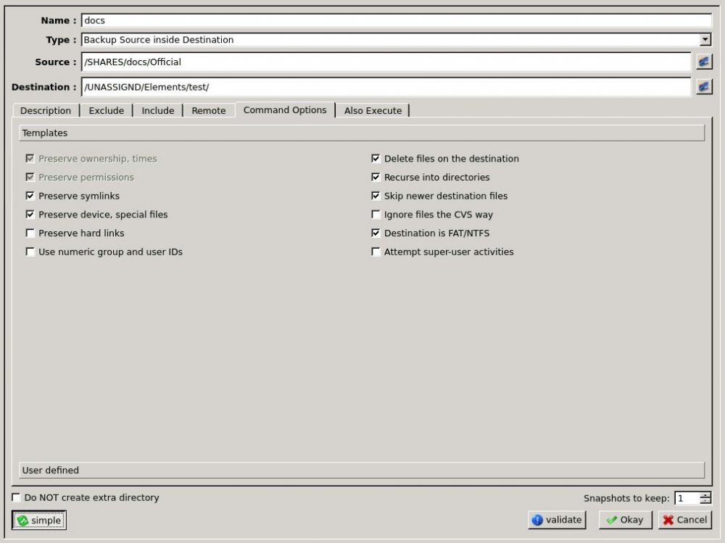725x543 pixels.
Task: Click the Preserve ownership, times checkbox
Action: click(x=30, y=159)
